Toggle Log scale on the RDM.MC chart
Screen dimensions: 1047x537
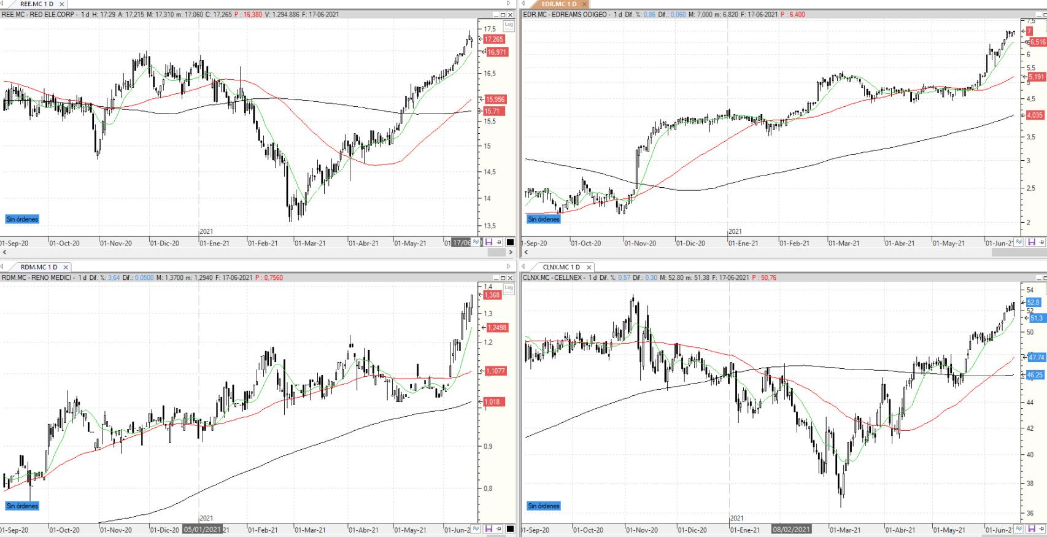pos(508,288)
